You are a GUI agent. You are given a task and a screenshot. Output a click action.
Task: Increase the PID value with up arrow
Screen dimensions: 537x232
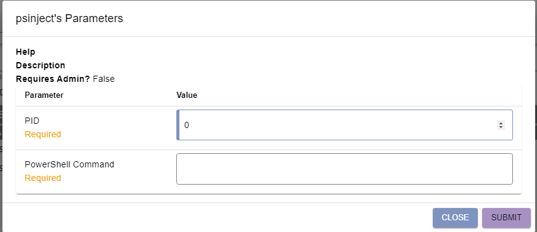pos(501,123)
